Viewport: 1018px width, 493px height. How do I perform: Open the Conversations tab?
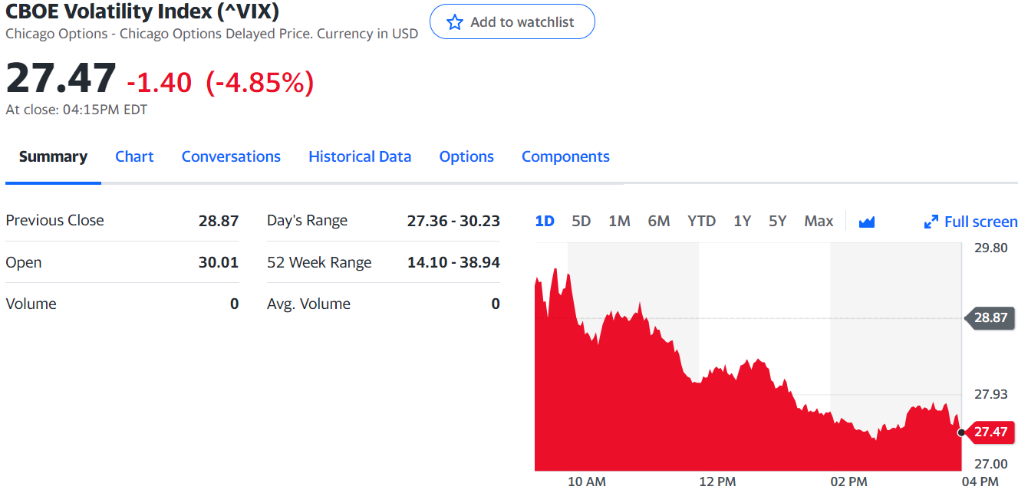click(x=231, y=156)
